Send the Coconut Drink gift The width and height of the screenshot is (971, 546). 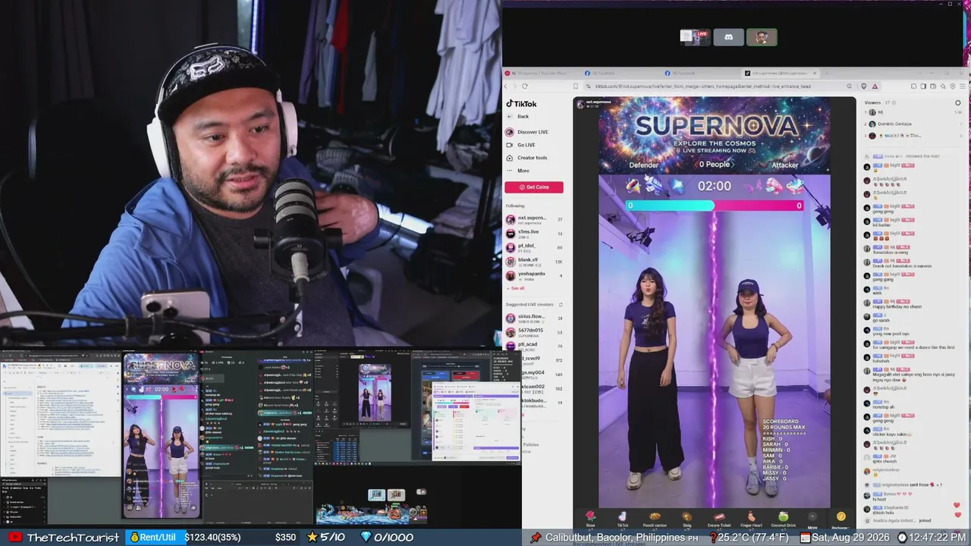click(x=783, y=519)
